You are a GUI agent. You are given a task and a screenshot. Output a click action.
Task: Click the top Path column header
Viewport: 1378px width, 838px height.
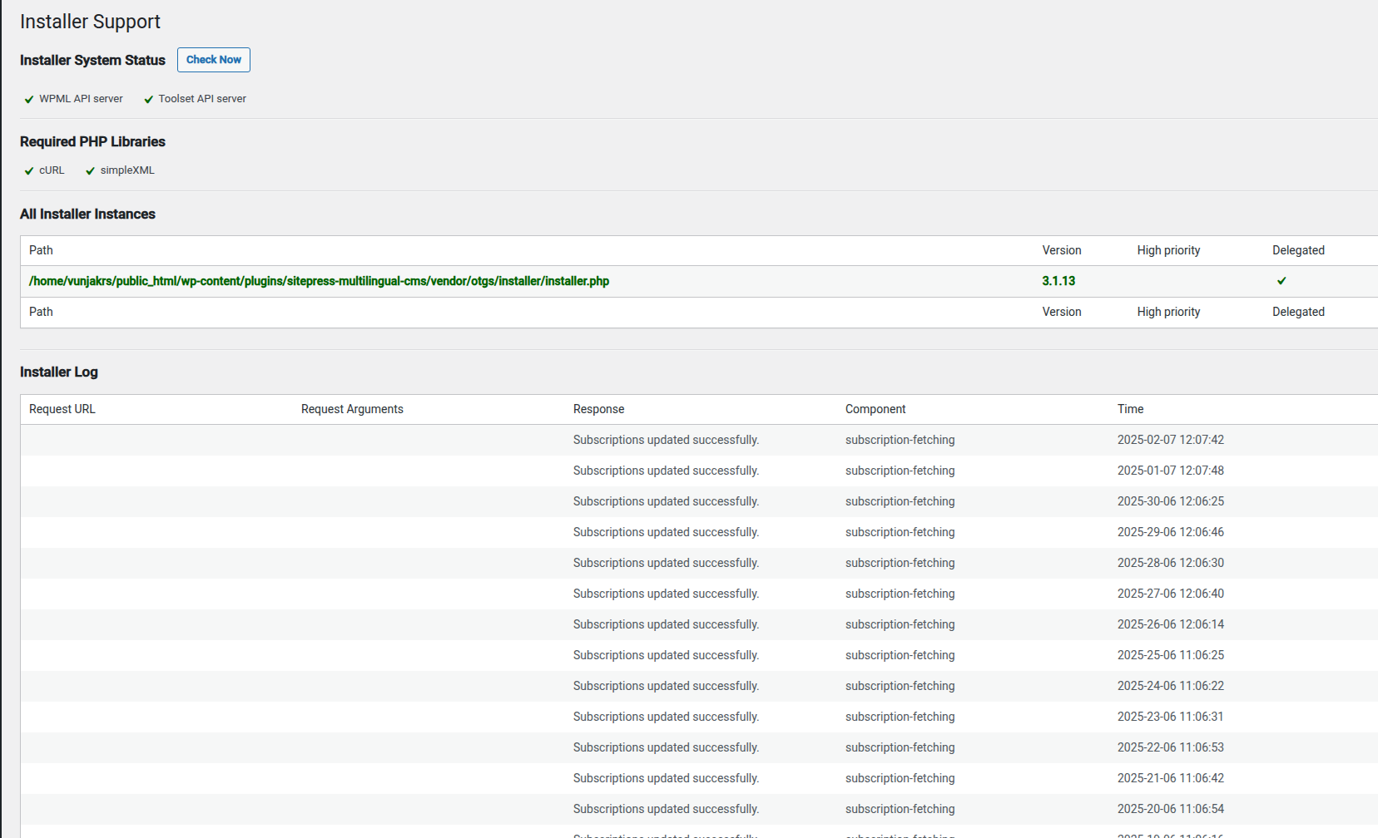point(41,250)
